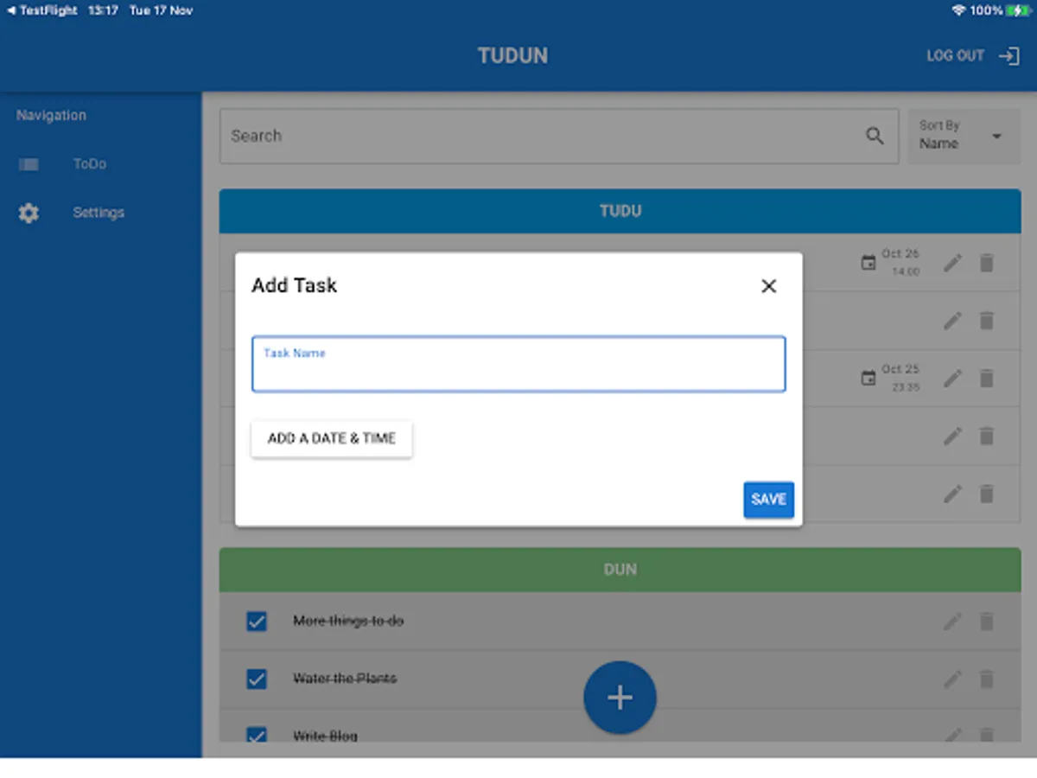This screenshot has width=1037, height=778.
Task: Tap the floating plus add button
Action: (620, 698)
